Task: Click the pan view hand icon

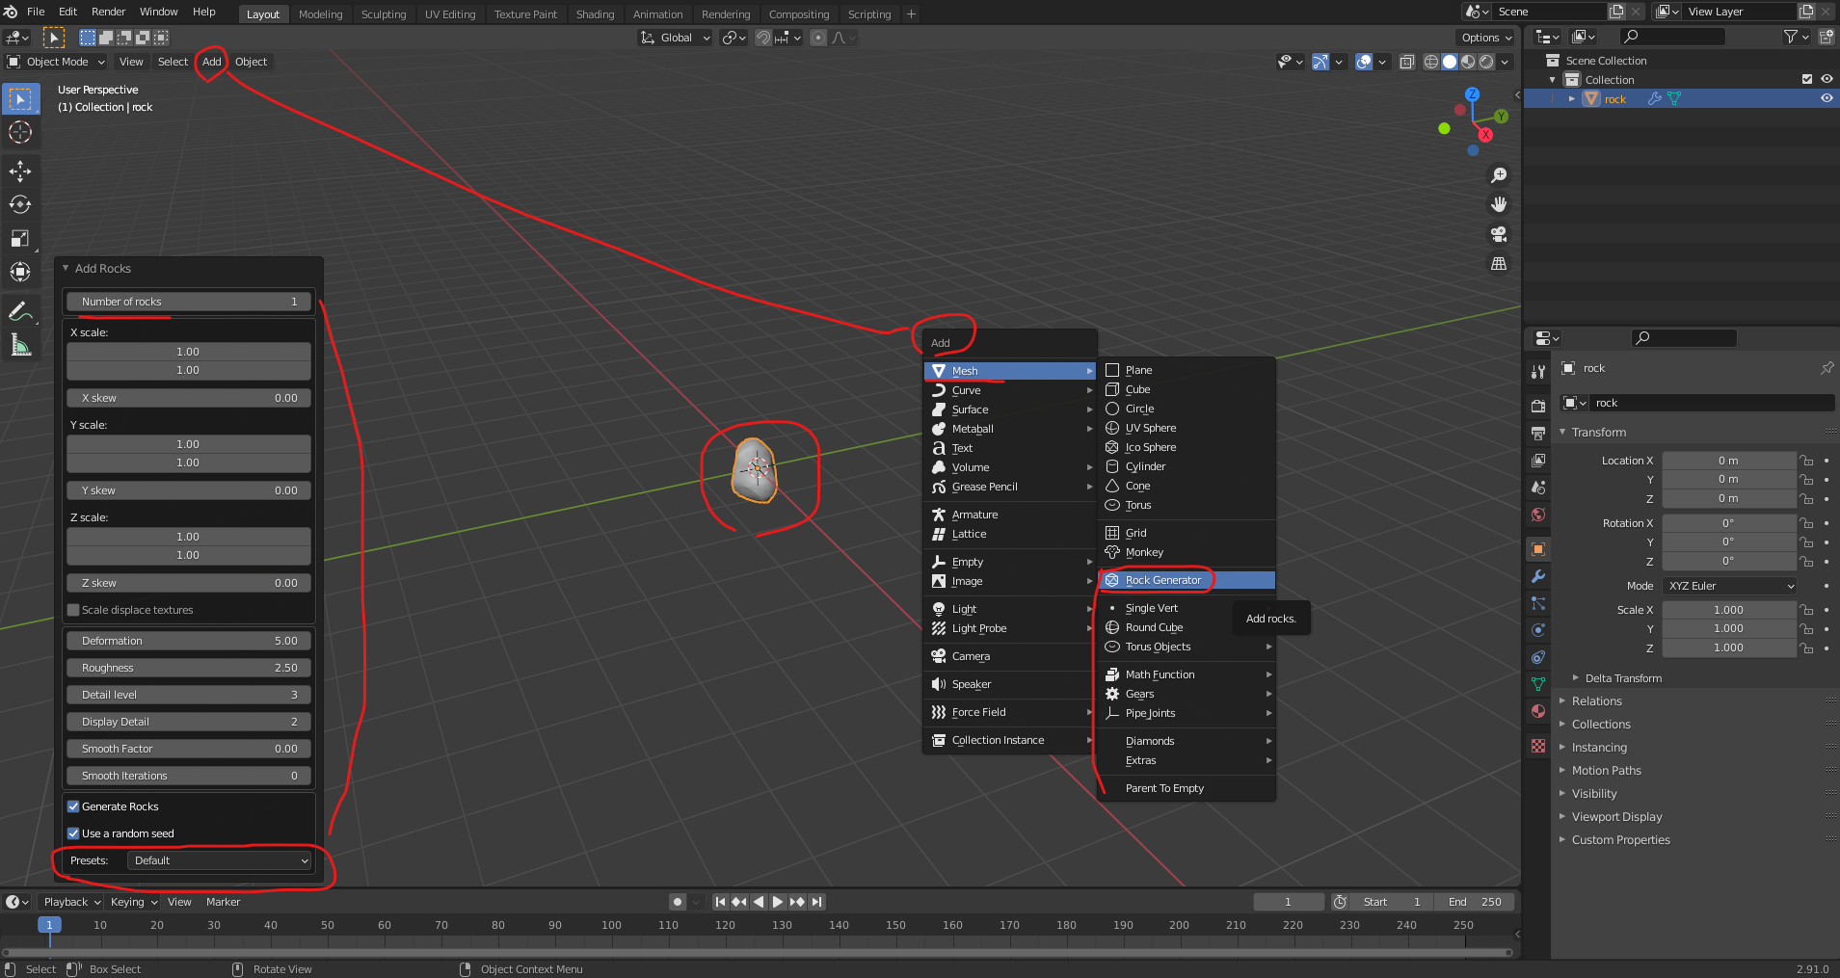Action: pos(1499,204)
